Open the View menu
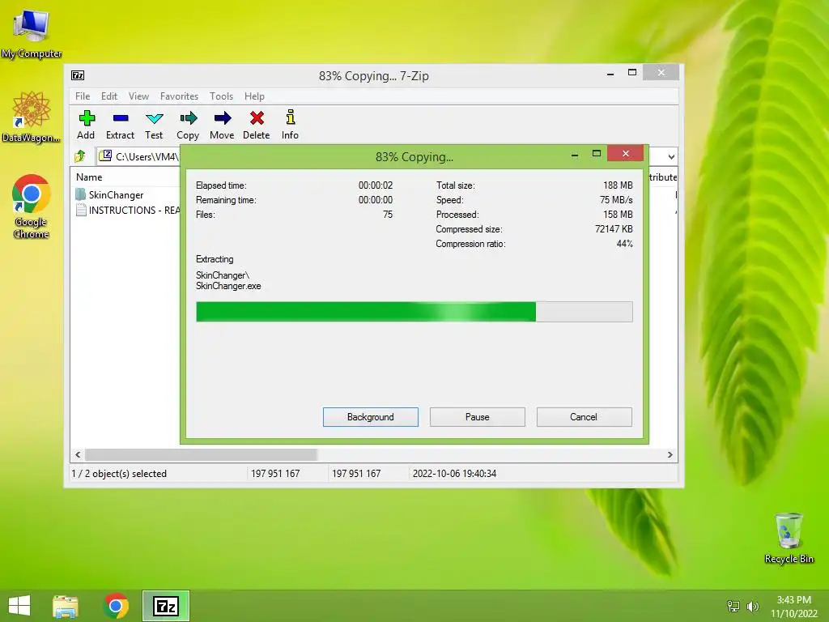This screenshot has height=622, width=829. click(x=138, y=96)
